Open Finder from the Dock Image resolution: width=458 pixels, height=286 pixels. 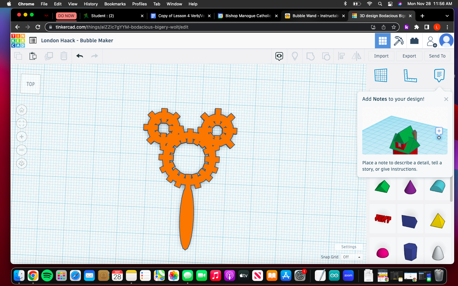tap(19, 276)
